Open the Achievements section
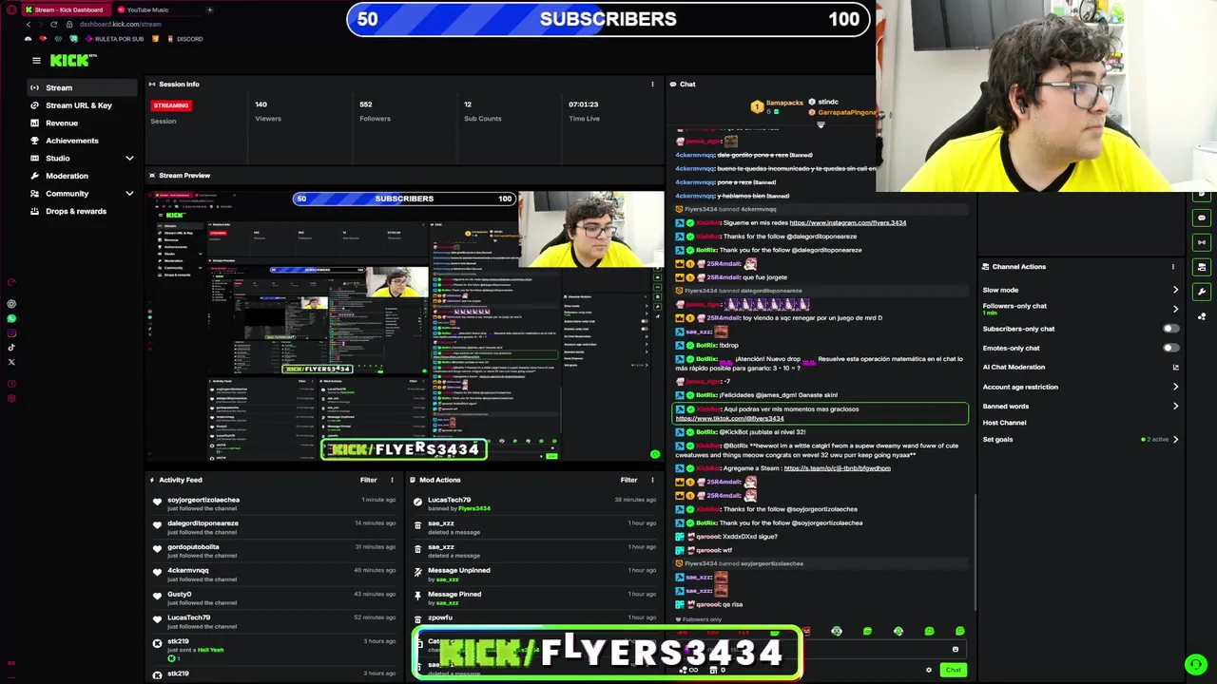 pos(83,141)
